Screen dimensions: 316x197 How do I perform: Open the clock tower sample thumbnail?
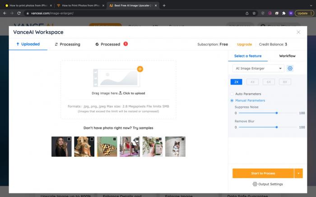click(x=84, y=147)
